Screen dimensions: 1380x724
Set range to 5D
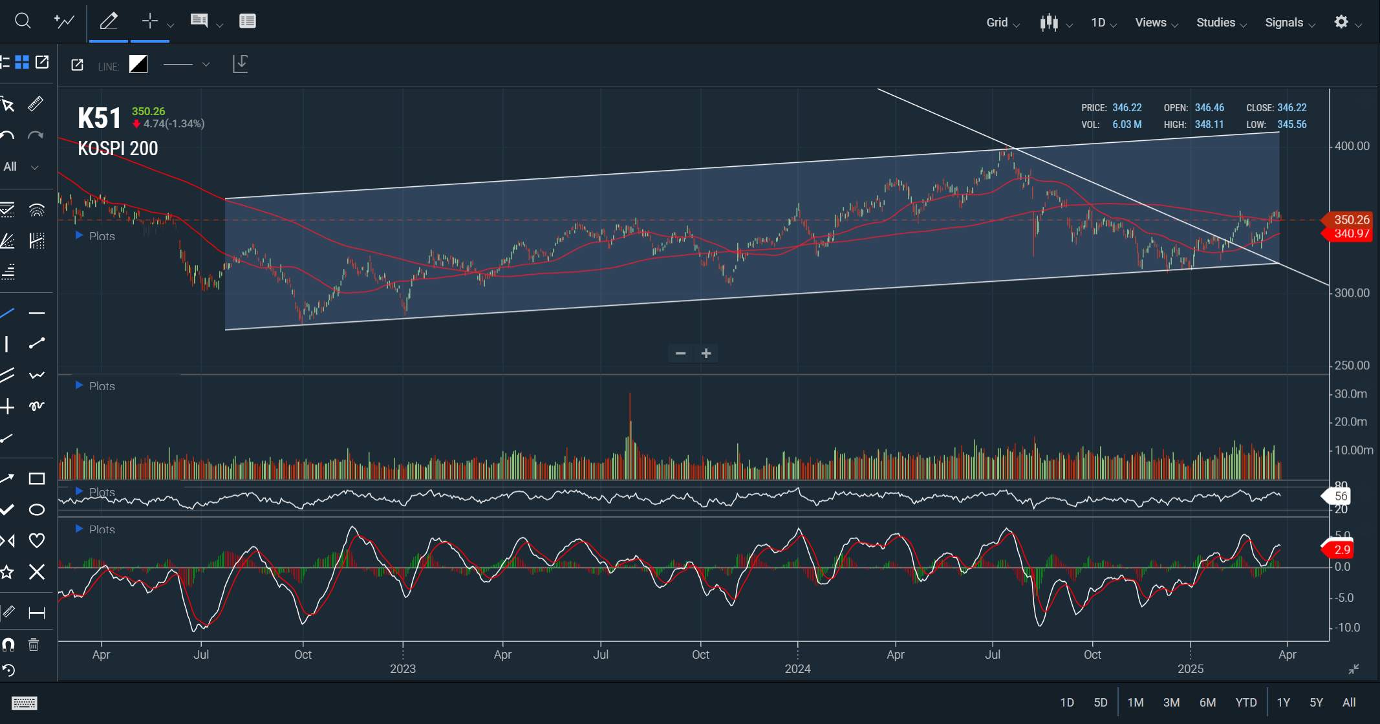point(1101,703)
